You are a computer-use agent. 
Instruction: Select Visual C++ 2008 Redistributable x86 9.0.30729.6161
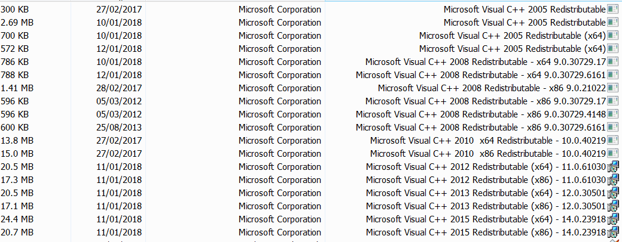(481, 127)
